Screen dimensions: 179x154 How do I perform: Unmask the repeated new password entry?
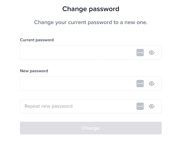(151, 106)
